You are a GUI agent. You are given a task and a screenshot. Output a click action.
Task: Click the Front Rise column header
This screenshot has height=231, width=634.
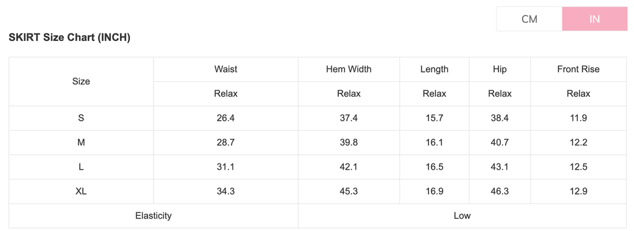(578, 69)
